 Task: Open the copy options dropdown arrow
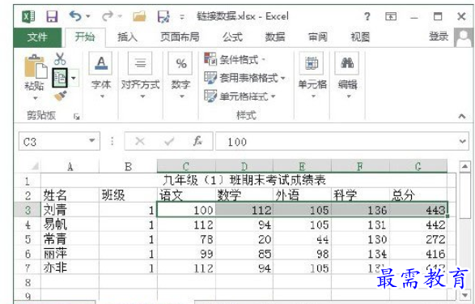point(74,79)
